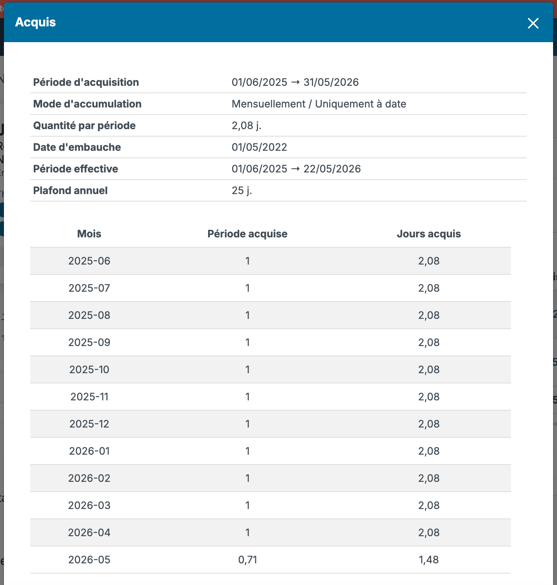The image size is (557, 585).
Task: Select the 2026-03 month cell
Action: (x=89, y=505)
